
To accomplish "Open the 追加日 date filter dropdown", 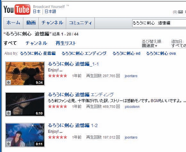I will point(178,46).
